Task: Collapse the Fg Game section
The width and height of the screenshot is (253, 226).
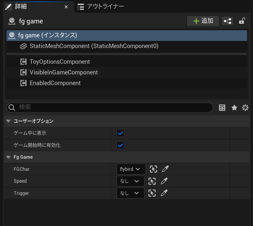Action: point(8,157)
